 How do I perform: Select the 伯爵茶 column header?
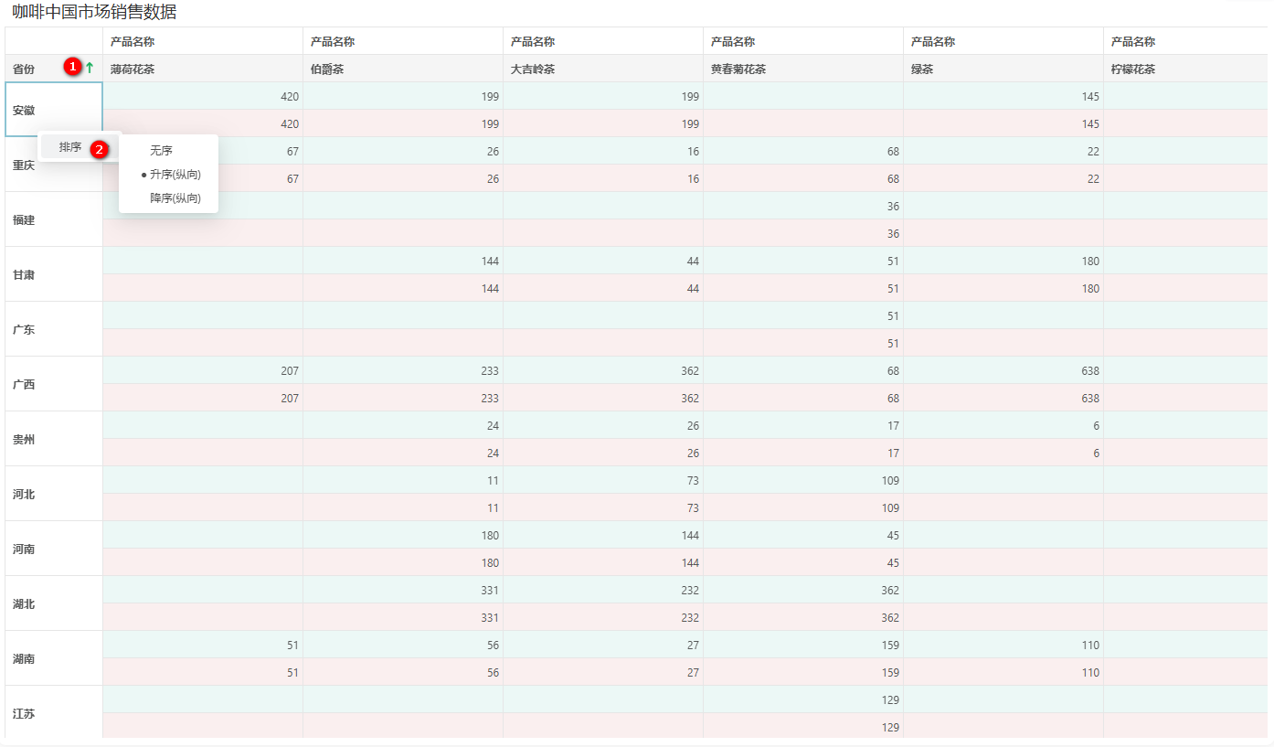click(x=403, y=69)
